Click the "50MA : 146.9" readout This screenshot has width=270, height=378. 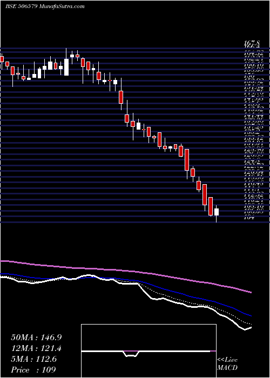36,337
